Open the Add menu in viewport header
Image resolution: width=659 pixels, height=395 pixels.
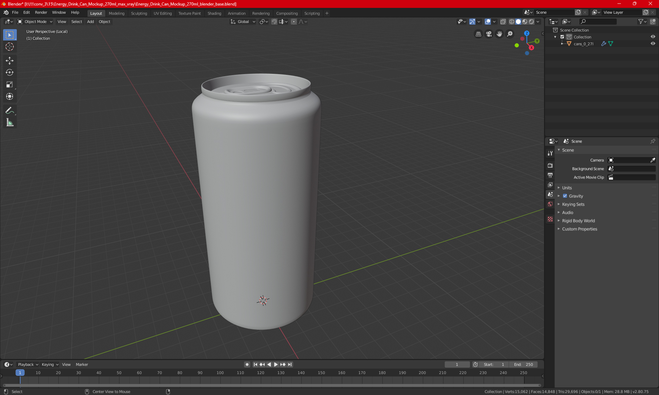pos(90,22)
